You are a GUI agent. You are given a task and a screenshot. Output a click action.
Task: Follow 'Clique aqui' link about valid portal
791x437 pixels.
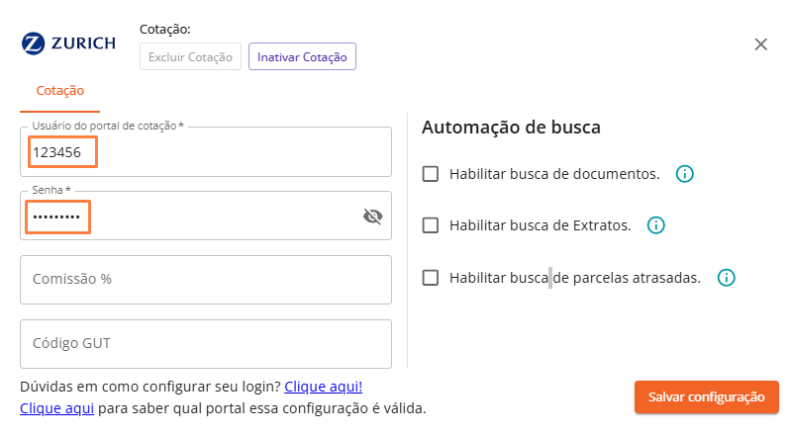tap(56, 407)
